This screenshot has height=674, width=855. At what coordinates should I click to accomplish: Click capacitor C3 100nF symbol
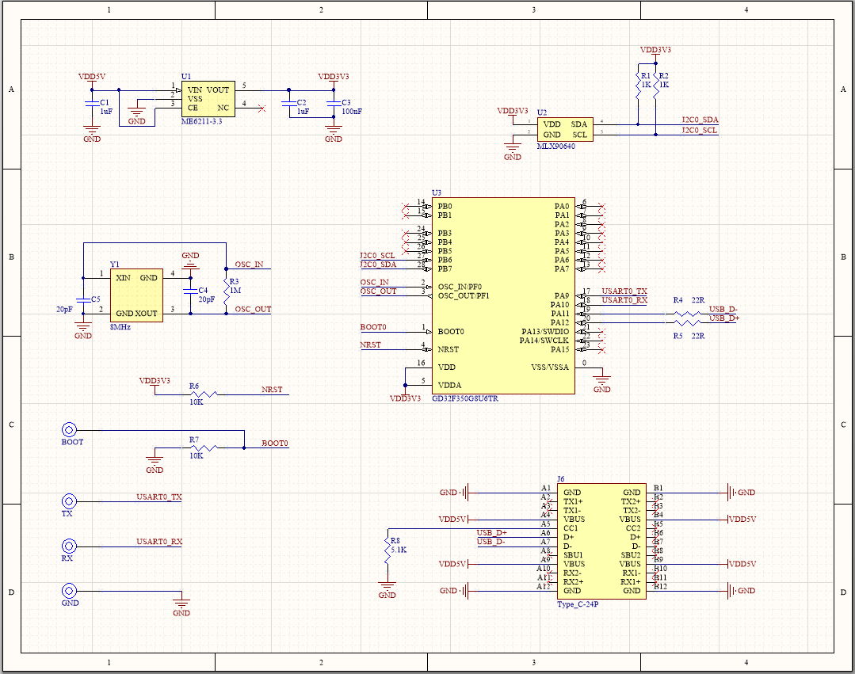(333, 103)
